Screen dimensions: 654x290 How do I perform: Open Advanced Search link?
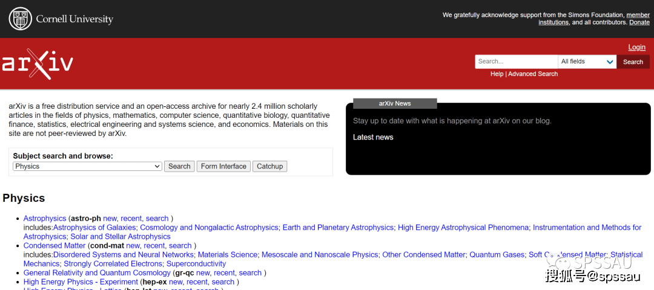coord(533,74)
